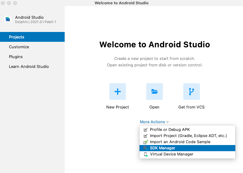
Task: Click the Android Studio logo icon
Action: coord(8,19)
